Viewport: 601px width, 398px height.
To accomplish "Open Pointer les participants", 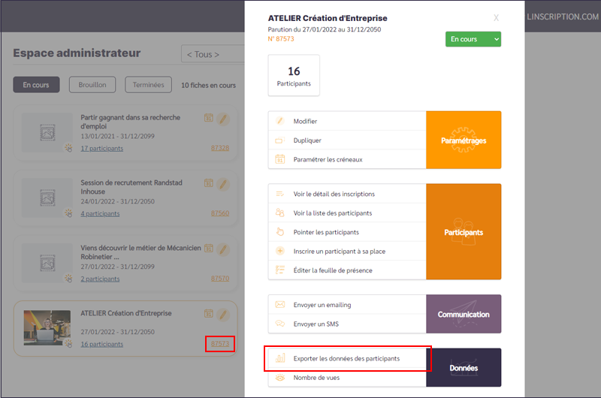I will (326, 232).
